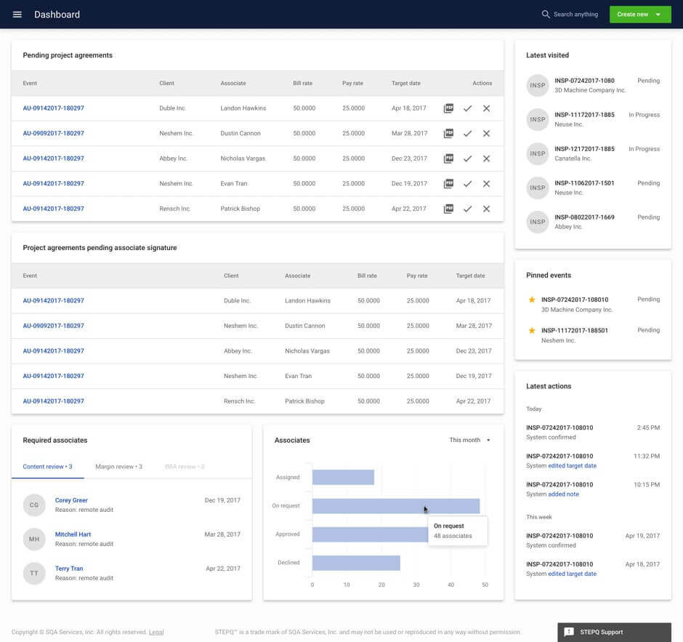This screenshot has height=642, width=683.
Task: Click the Declined bar in Associates chart
Action: (x=356, y=563)
